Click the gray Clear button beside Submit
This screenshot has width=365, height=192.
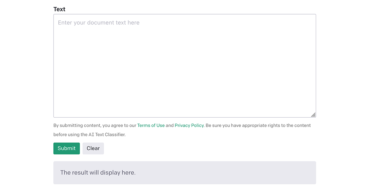coord(93,148)
